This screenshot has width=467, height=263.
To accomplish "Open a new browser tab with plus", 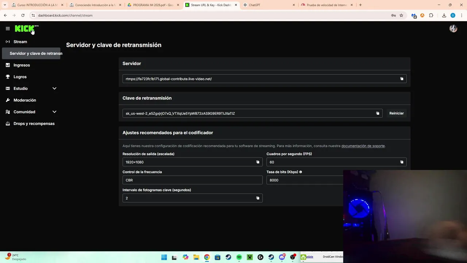I will coord(360,5).
